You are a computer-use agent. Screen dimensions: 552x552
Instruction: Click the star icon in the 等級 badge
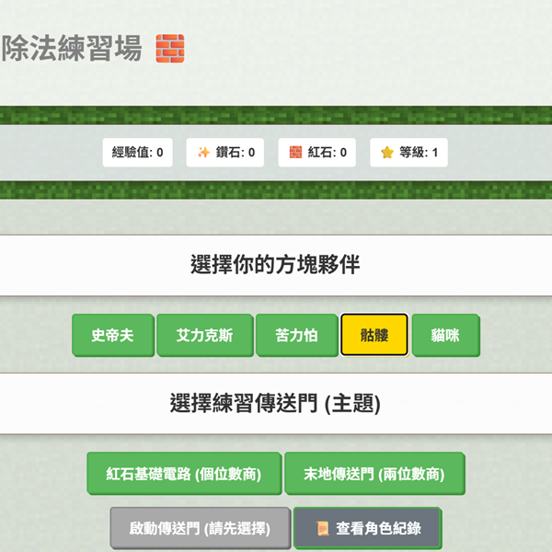coord(387,153)
